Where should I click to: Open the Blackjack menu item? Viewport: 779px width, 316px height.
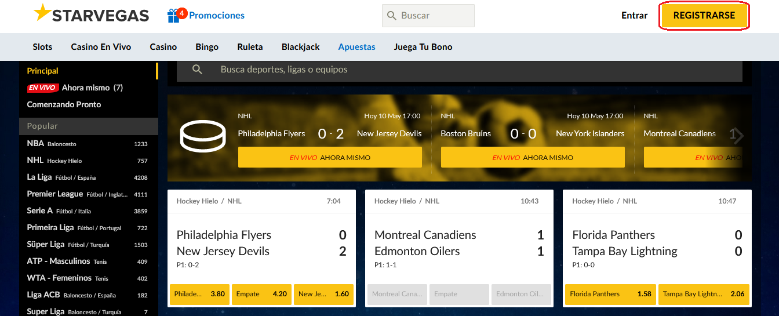click(300, 47)
